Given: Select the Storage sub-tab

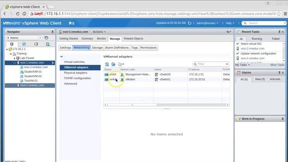Looking at the screenshot, I should click(97, 48).
